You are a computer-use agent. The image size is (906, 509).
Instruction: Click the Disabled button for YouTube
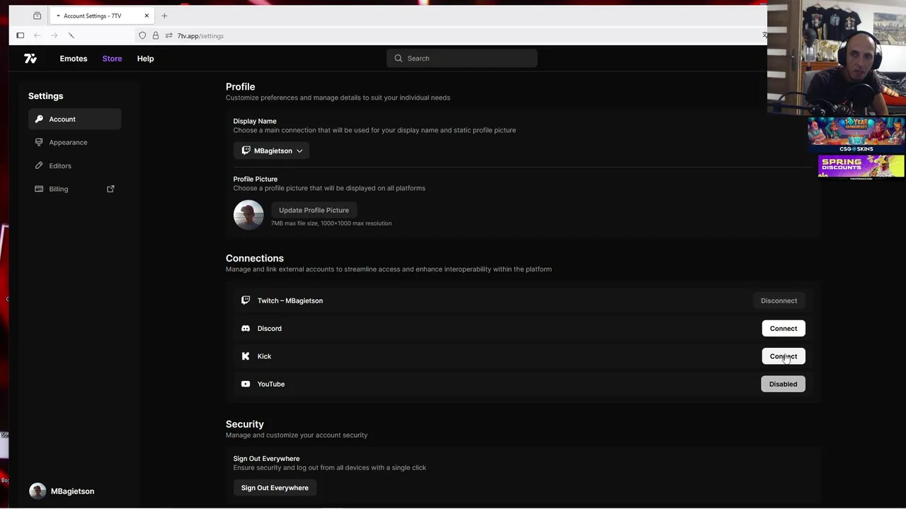click(x=783, y=384)
